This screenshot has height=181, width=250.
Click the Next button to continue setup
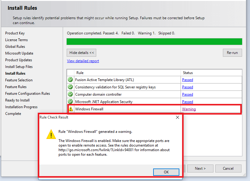click(200, 169)
